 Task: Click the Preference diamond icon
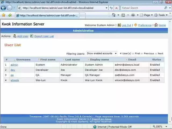[136, 25]
